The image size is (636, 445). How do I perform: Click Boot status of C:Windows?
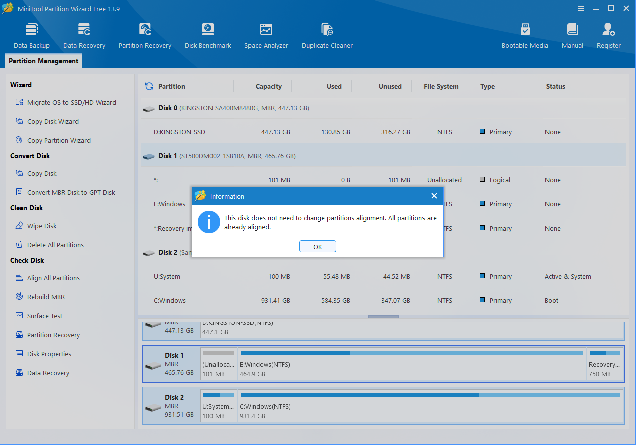(551, 301)
